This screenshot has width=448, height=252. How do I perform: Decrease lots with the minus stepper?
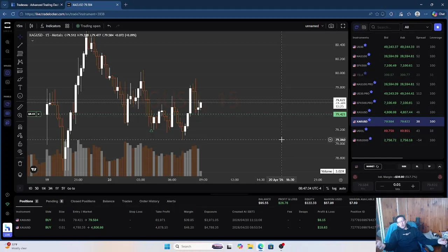coord(382,186)
